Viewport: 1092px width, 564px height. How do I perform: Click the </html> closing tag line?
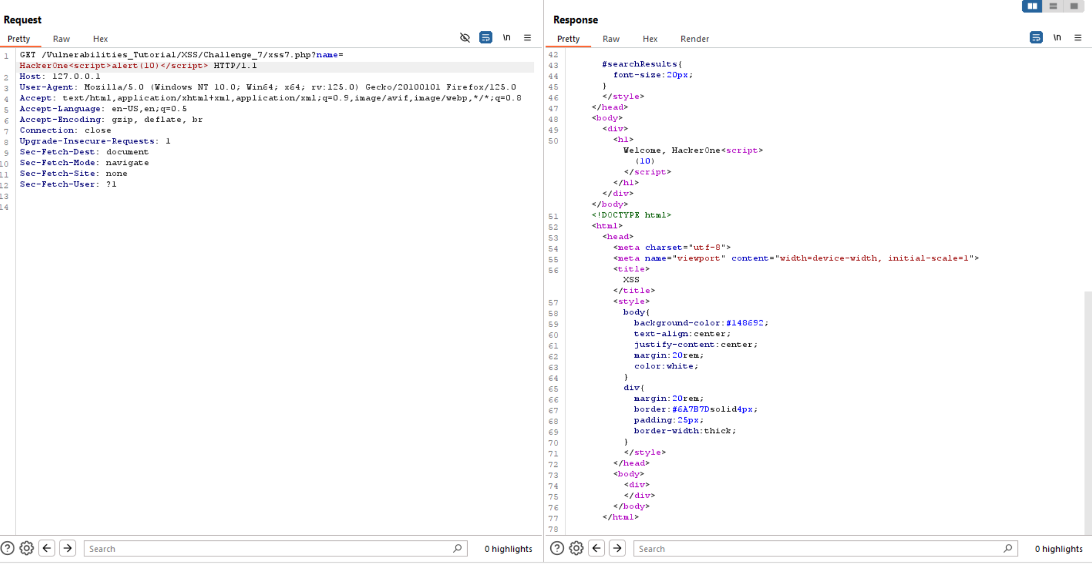pos(620,517)
